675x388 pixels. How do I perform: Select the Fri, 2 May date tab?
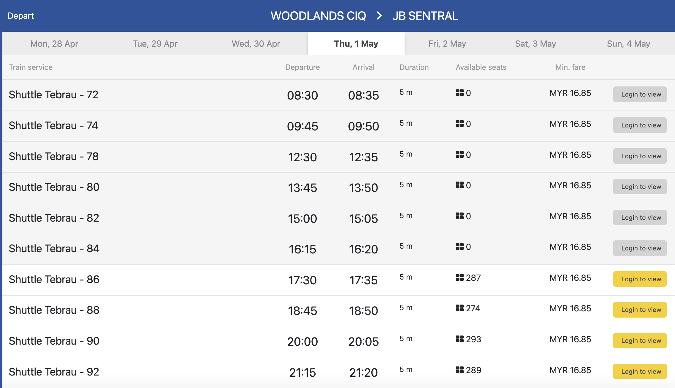[x=447, y=44]
